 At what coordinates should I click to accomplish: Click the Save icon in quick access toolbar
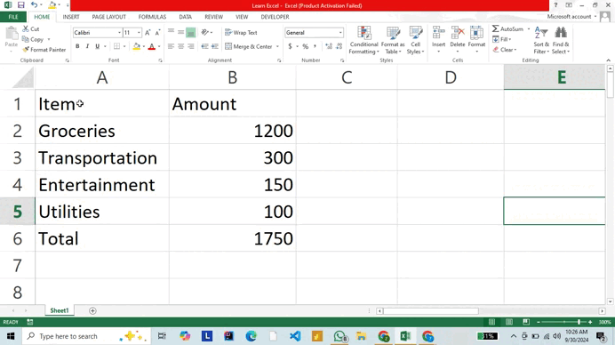pos(20,5)
